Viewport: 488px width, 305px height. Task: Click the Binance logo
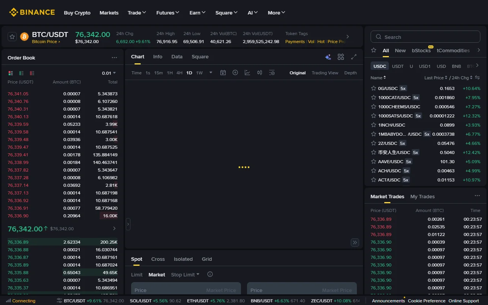32,12
